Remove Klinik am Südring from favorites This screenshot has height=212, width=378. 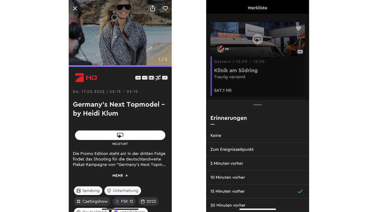298,28
